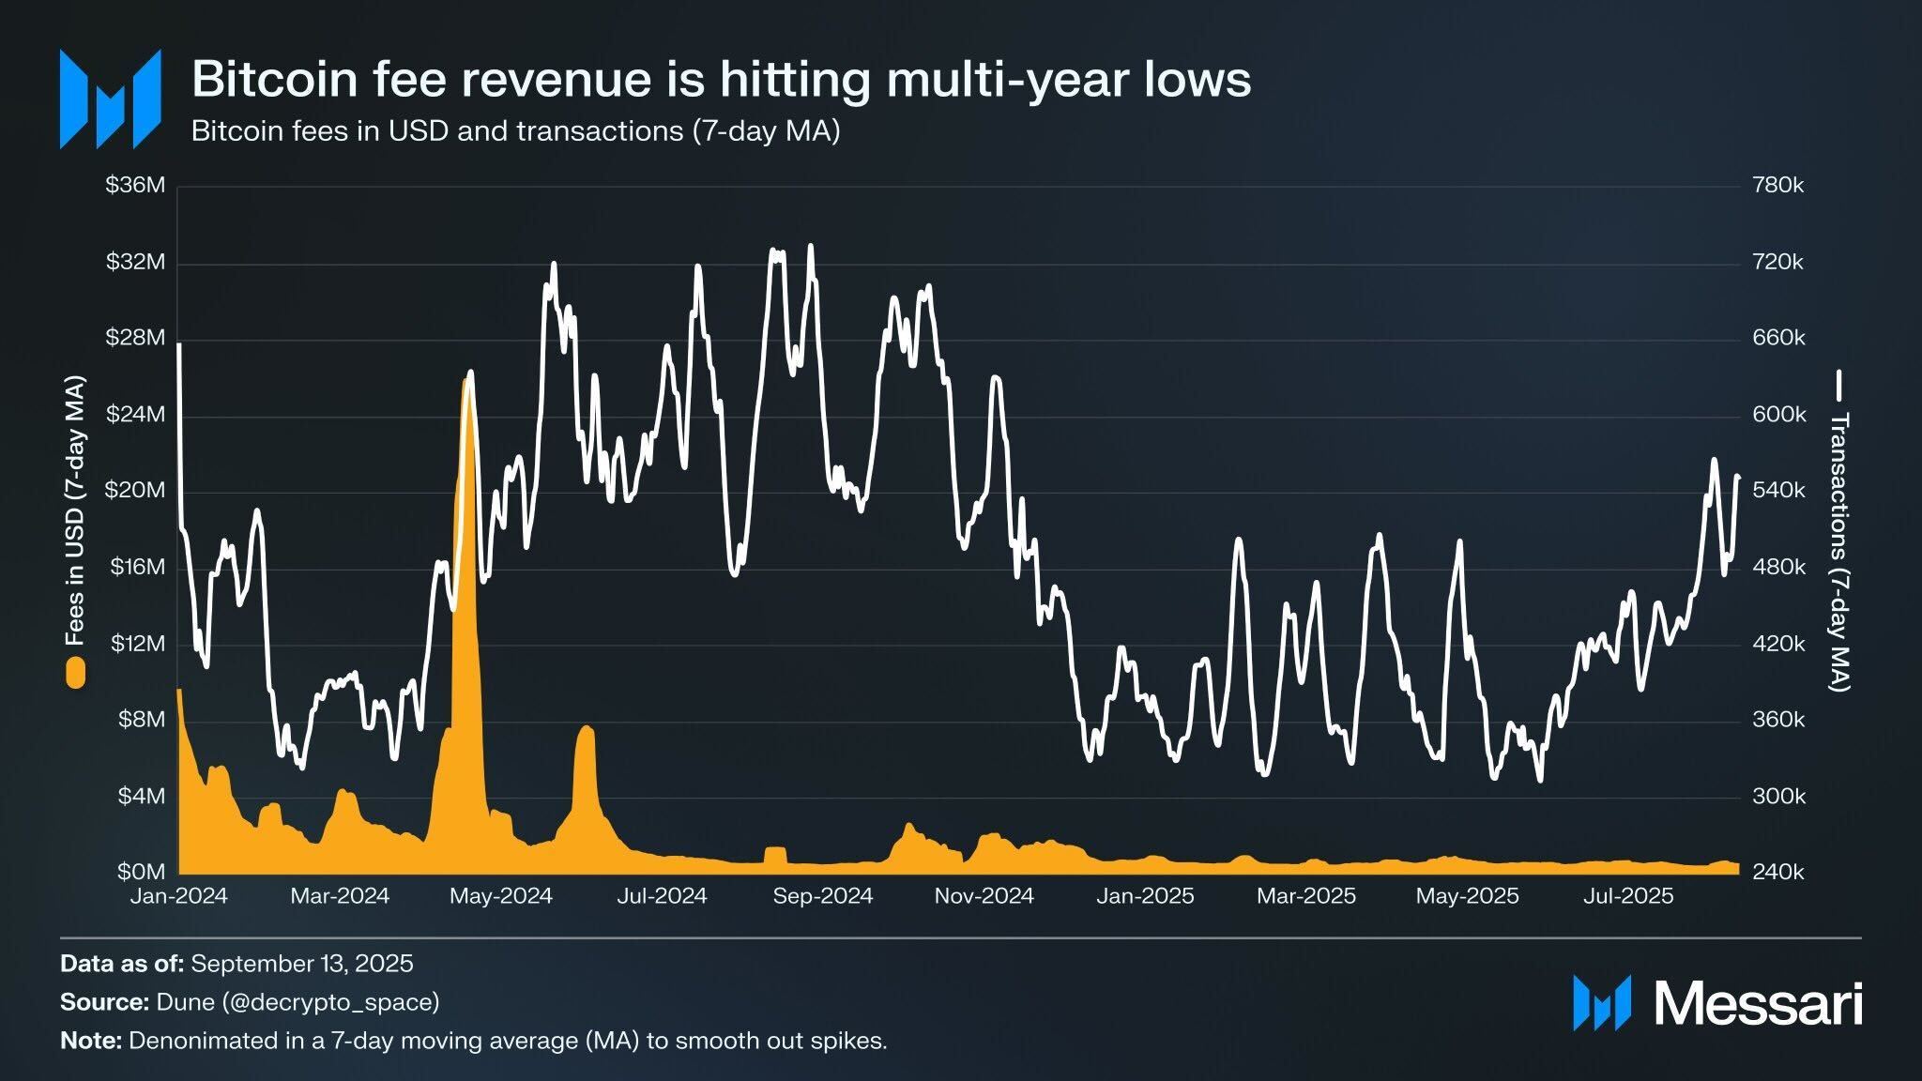The image size is (1922, 1081).
Task: Click the Dune (@decrypto_space) source text
Action: (297, 1002)
